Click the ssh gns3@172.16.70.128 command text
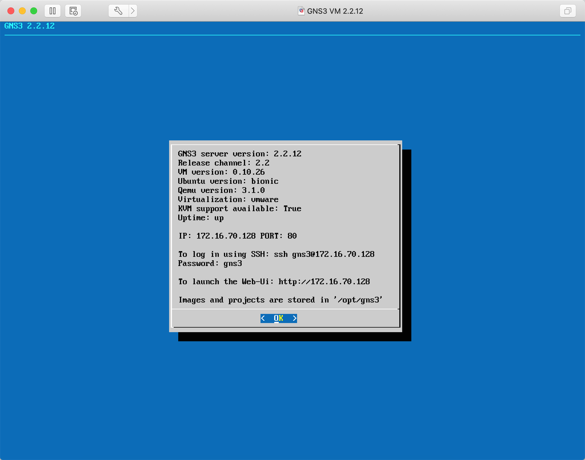The image size is (585, 460). pos(324,254)
